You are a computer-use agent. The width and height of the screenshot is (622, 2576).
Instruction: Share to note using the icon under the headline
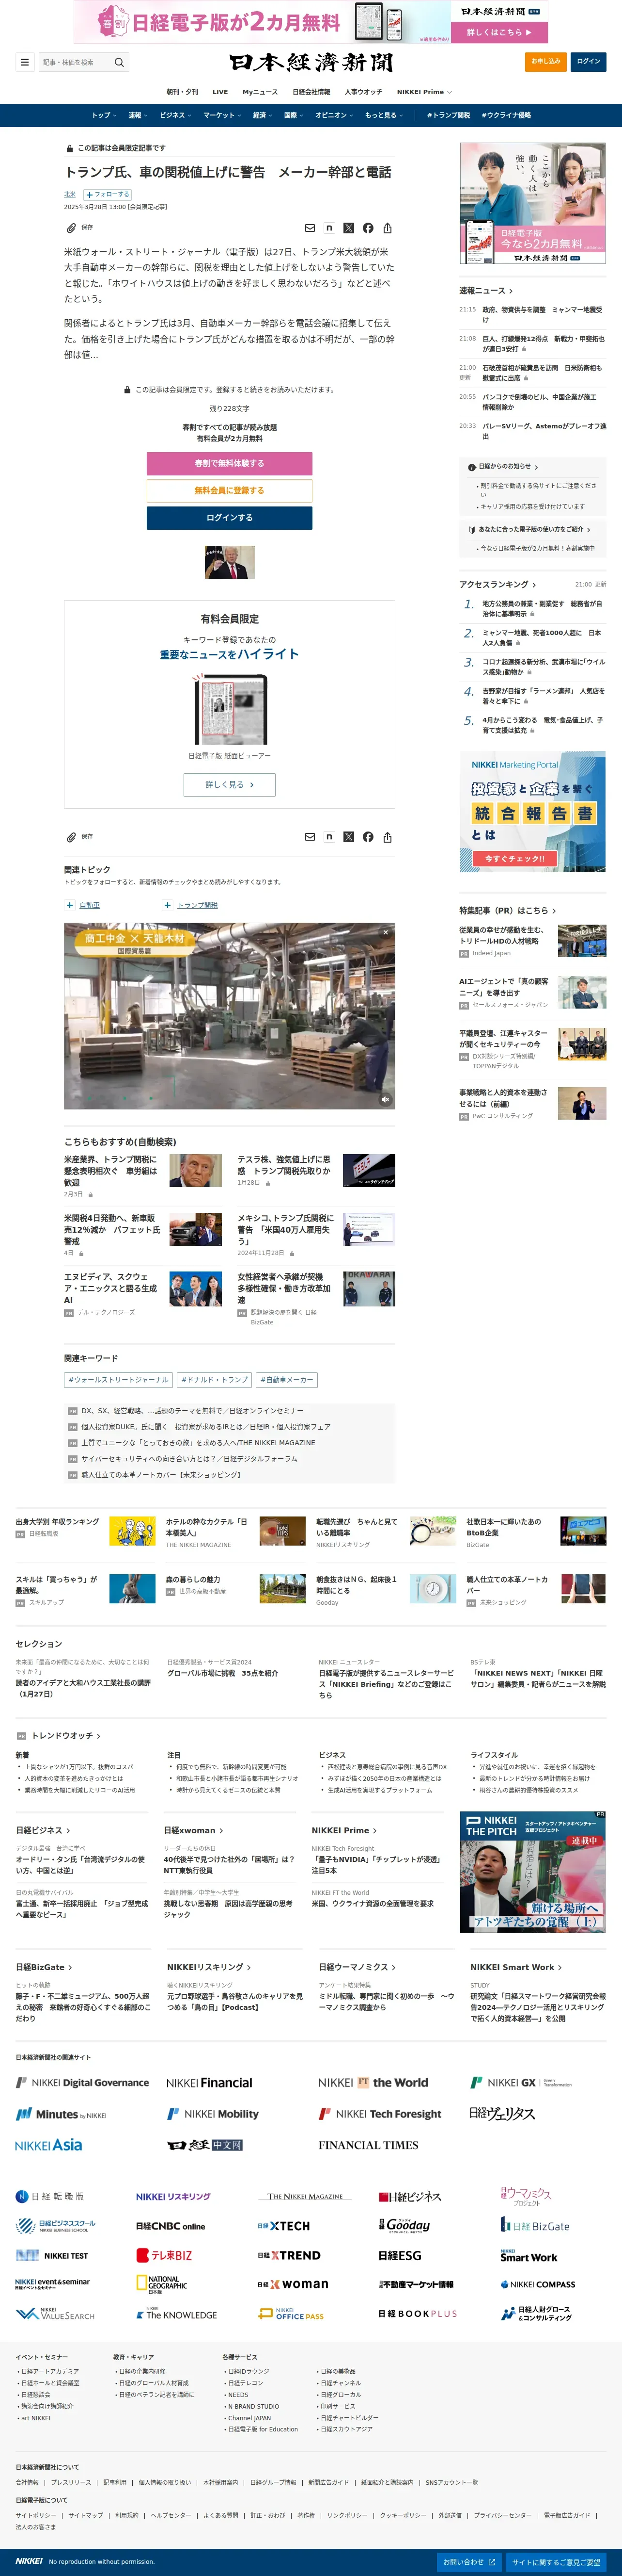point(328,228)
